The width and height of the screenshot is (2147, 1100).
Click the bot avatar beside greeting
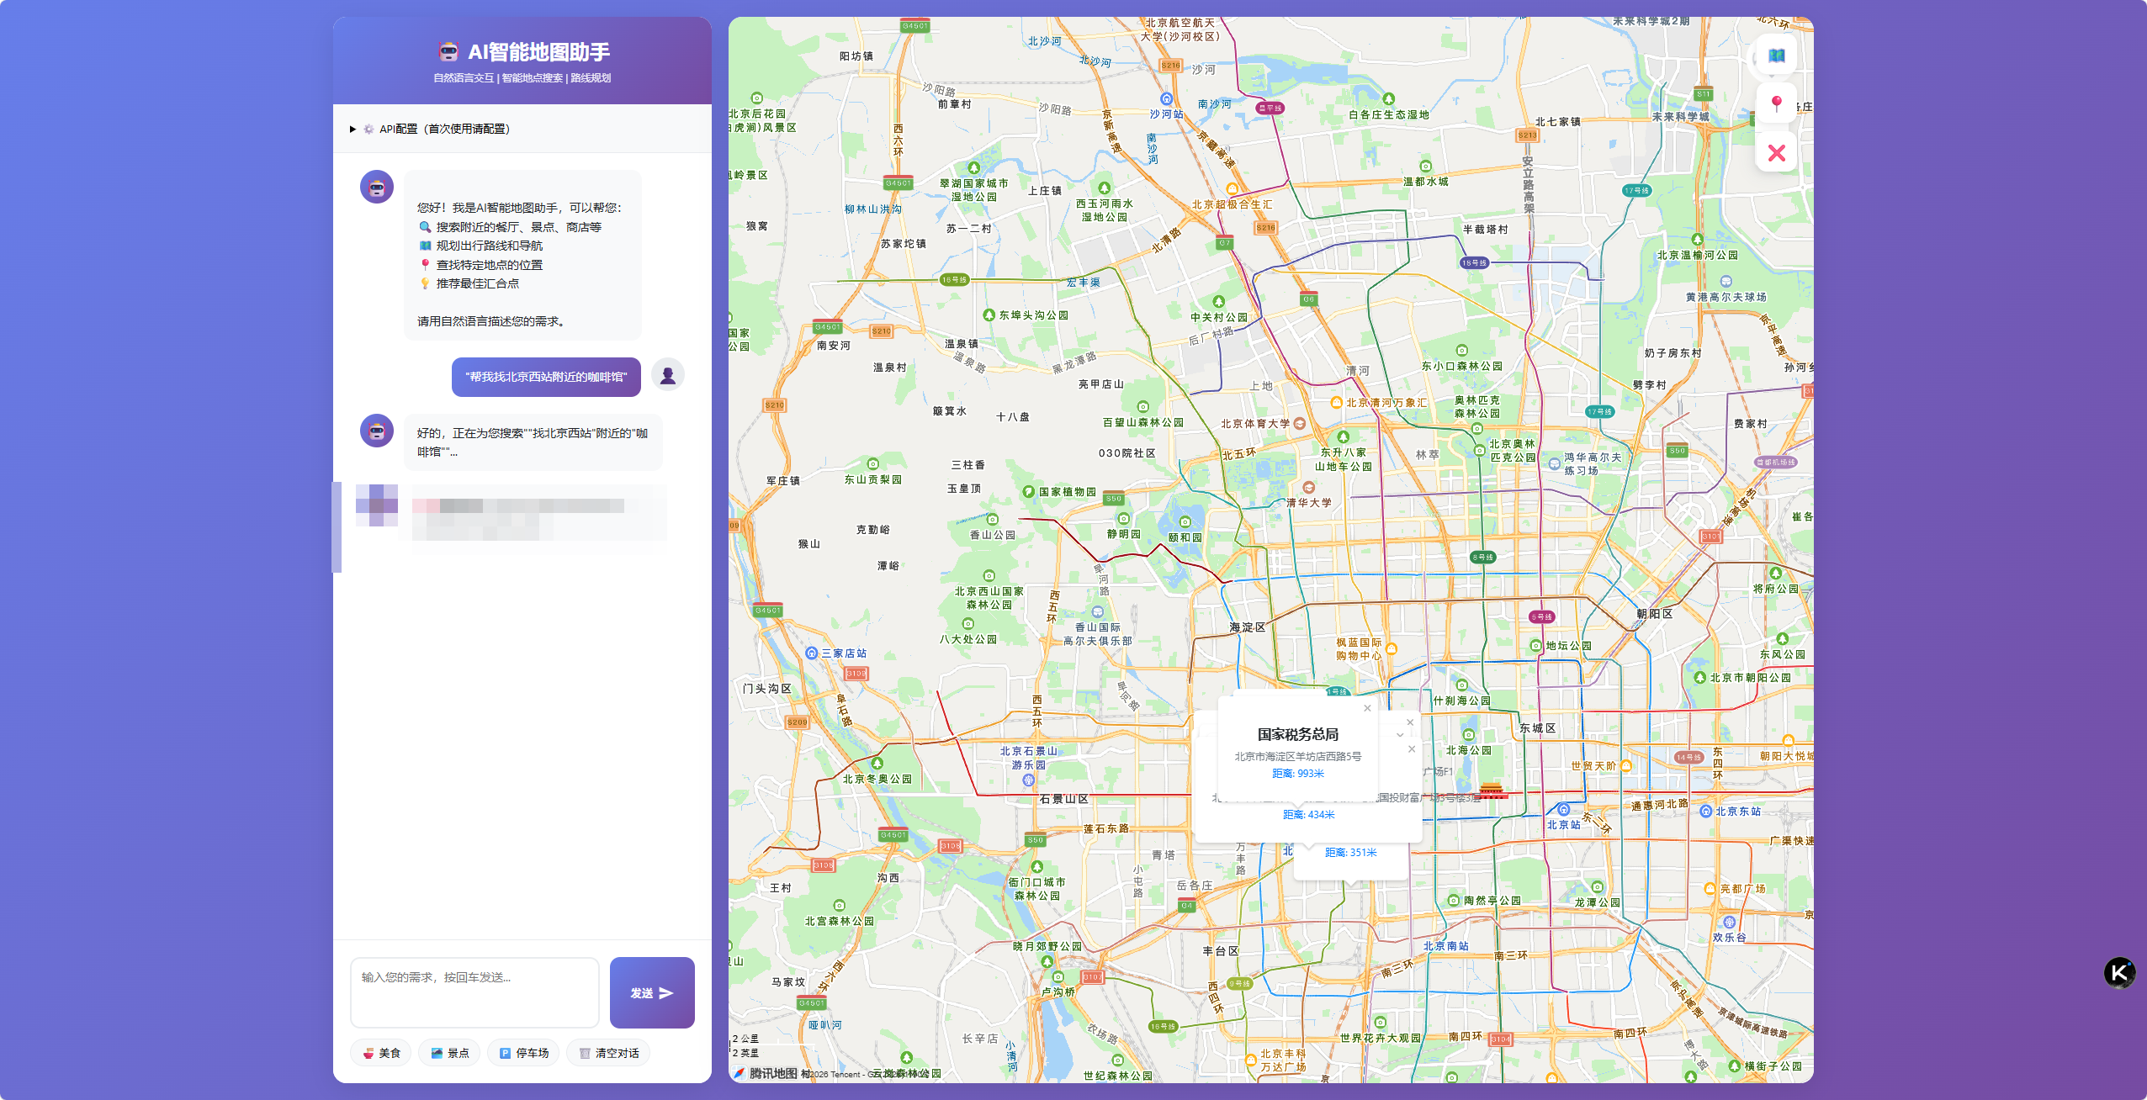pos(377,187)
